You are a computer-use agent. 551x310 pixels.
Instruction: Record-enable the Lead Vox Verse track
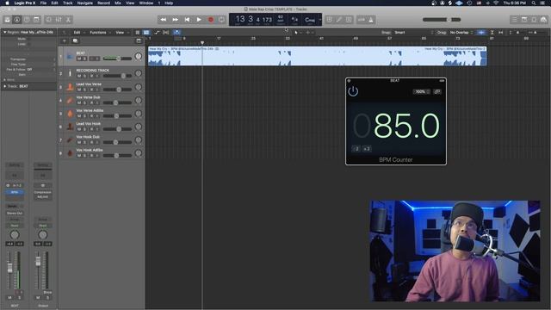tap(92, 90)
